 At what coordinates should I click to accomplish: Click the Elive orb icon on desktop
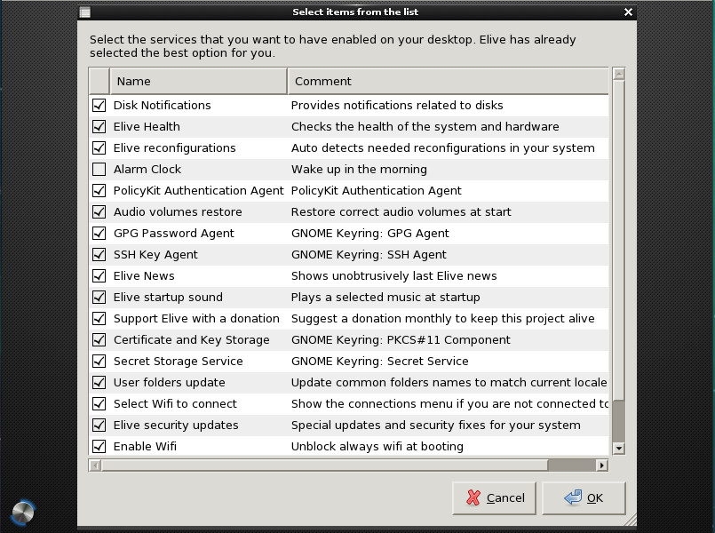[x=22, y=512]
